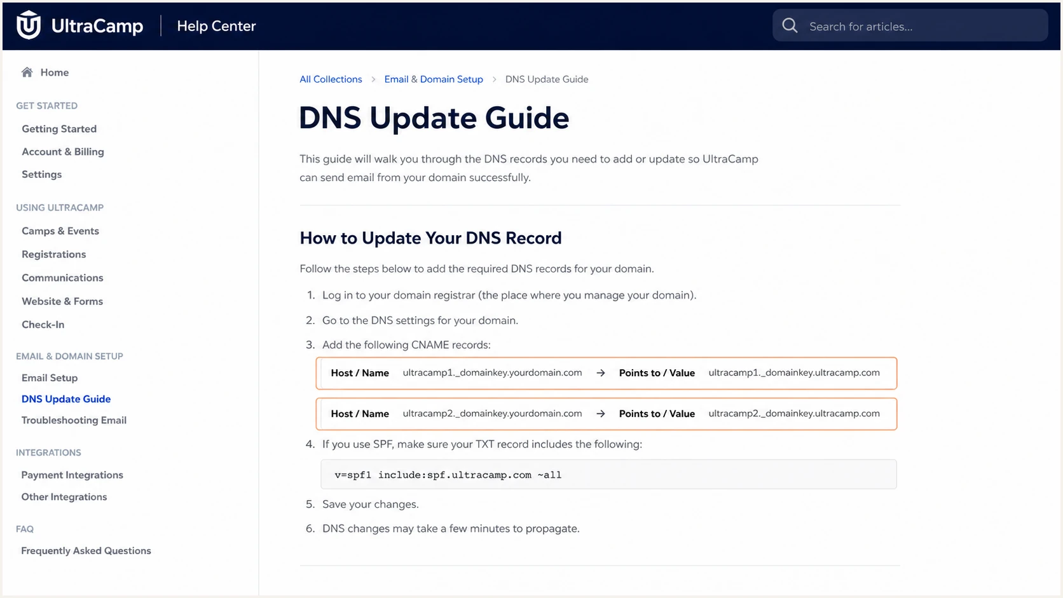The image size is (1063, 598).
Task: Click step 'Add the following CNAME records:'
Action: point(406,345)
